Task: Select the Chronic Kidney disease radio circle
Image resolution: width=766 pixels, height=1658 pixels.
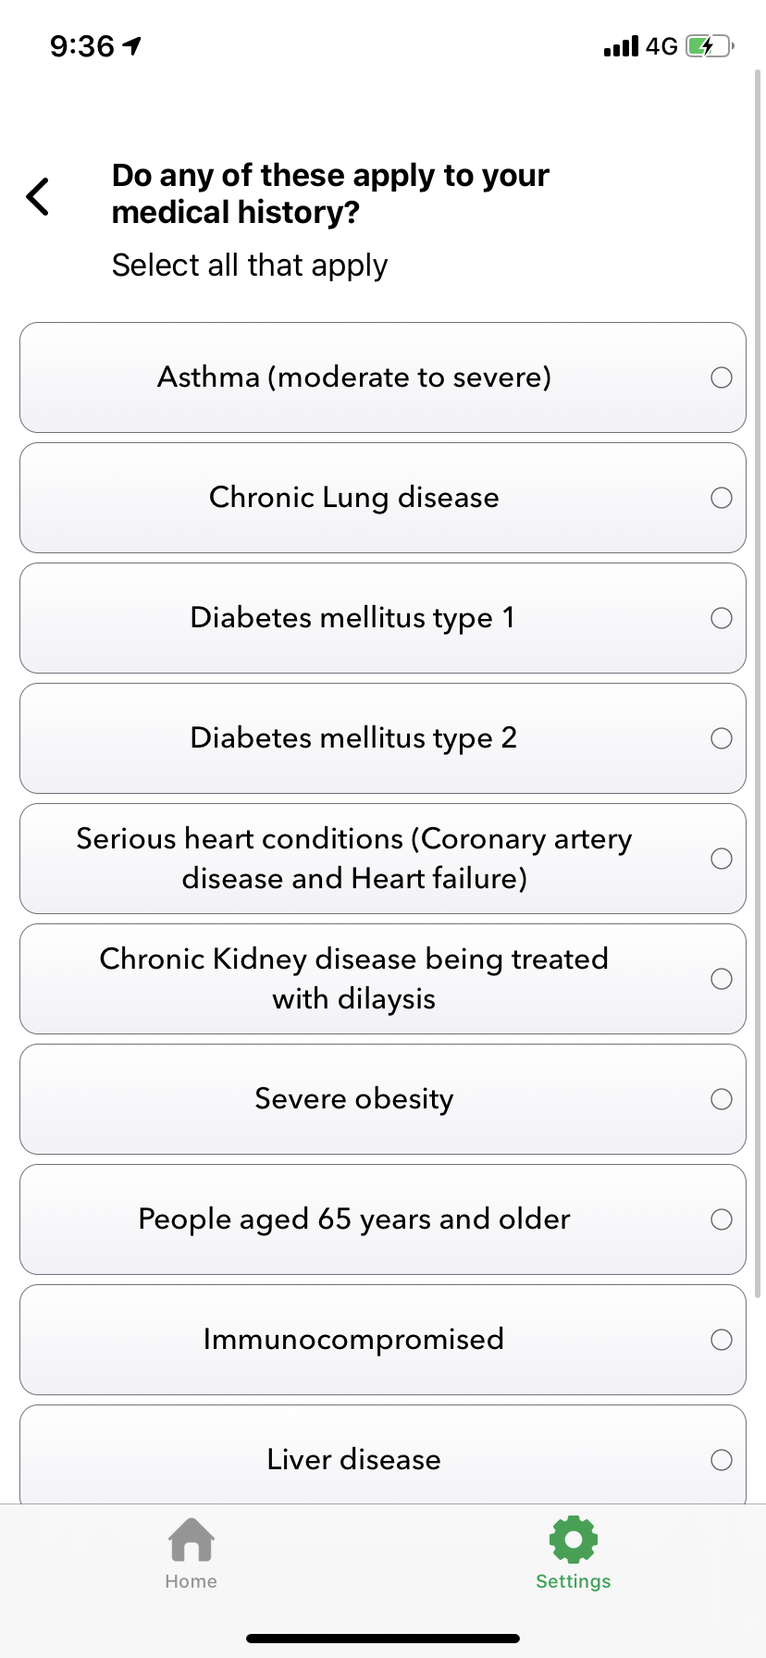Action: point(722,979)
